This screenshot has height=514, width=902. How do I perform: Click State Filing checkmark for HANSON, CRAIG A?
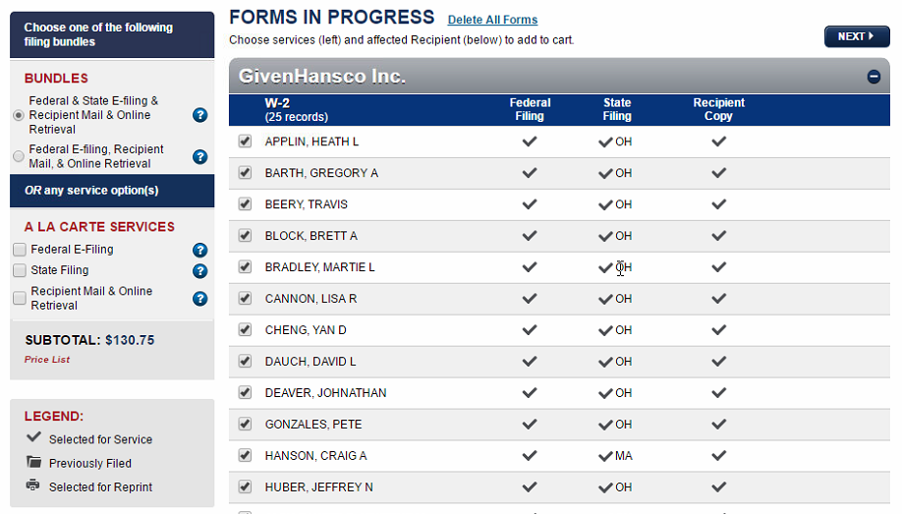[x=606, y=456]
